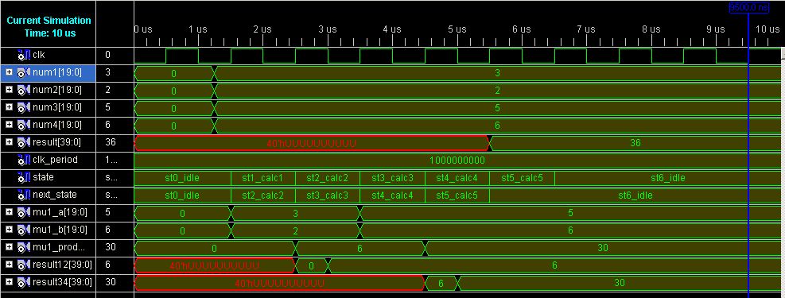Screen dimensions: 785x298
Task: Expand the num1[19:0] bus signal
Action: (10, 73)
